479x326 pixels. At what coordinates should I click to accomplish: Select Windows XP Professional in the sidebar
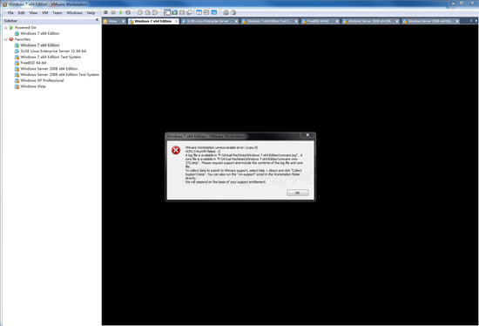42,80
